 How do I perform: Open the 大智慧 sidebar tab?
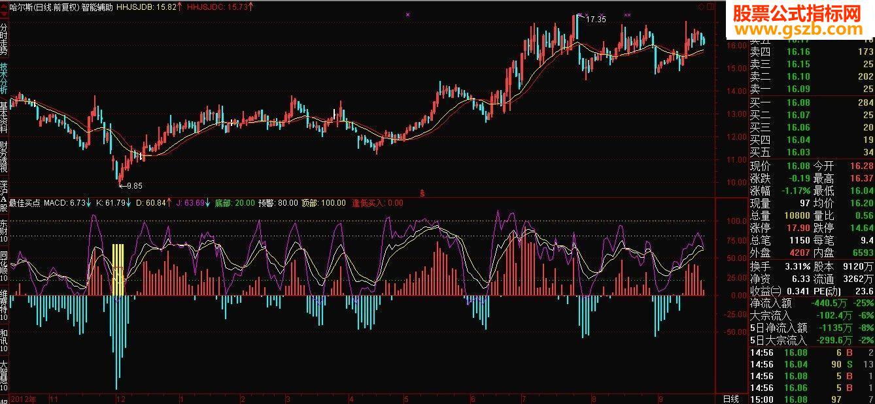pyautogui.click(x=4, y=377)
